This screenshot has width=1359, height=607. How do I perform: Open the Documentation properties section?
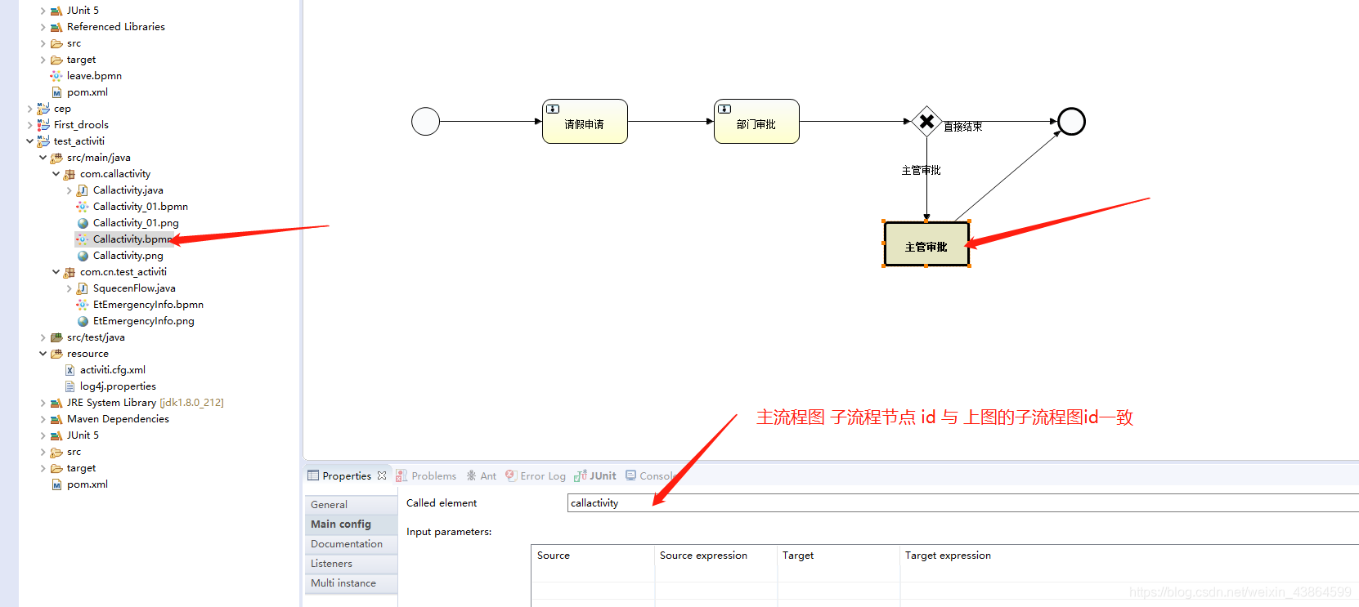click(x=352, y=544)
